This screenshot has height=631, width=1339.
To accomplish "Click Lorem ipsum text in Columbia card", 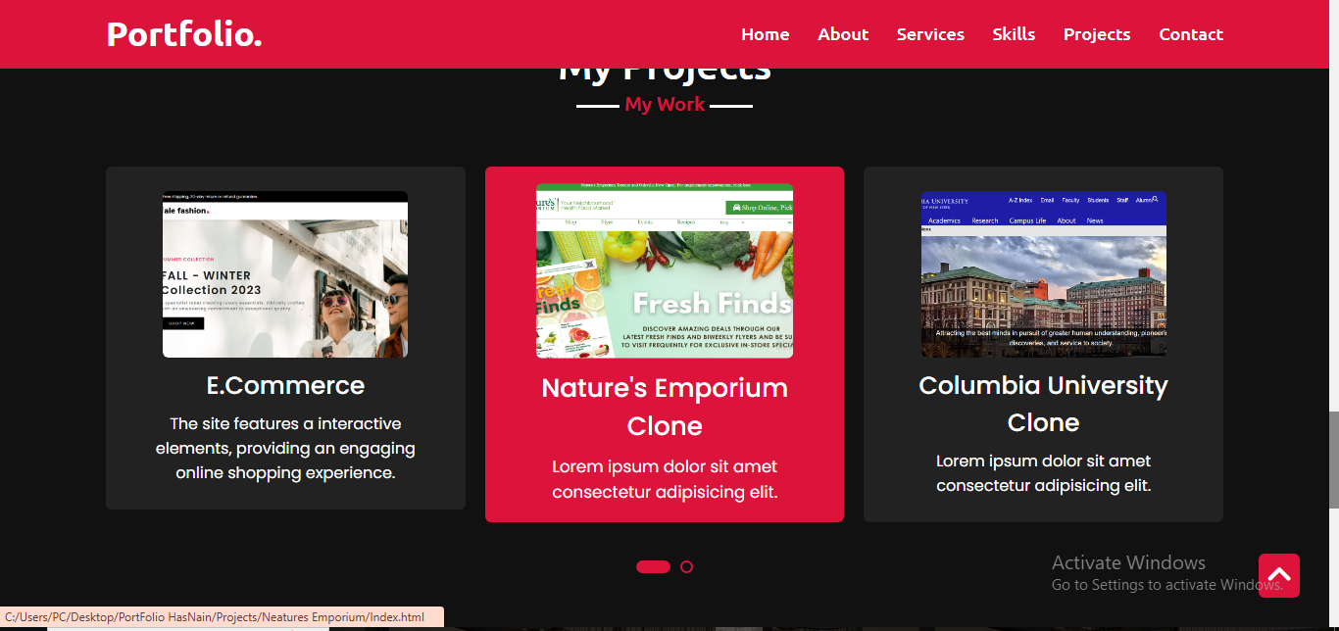I will tap(1043, 473).
